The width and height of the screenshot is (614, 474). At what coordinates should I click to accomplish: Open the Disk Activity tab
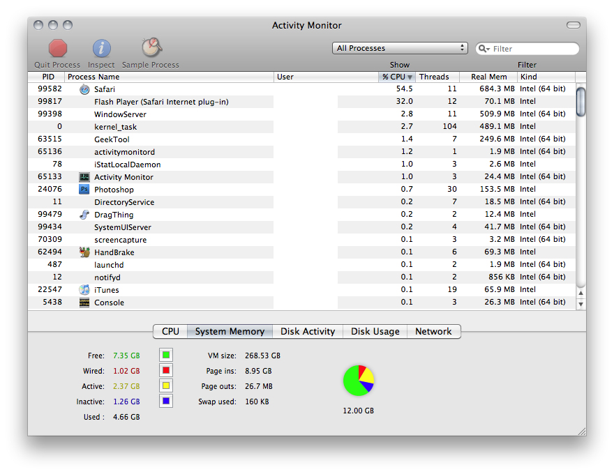308,331
